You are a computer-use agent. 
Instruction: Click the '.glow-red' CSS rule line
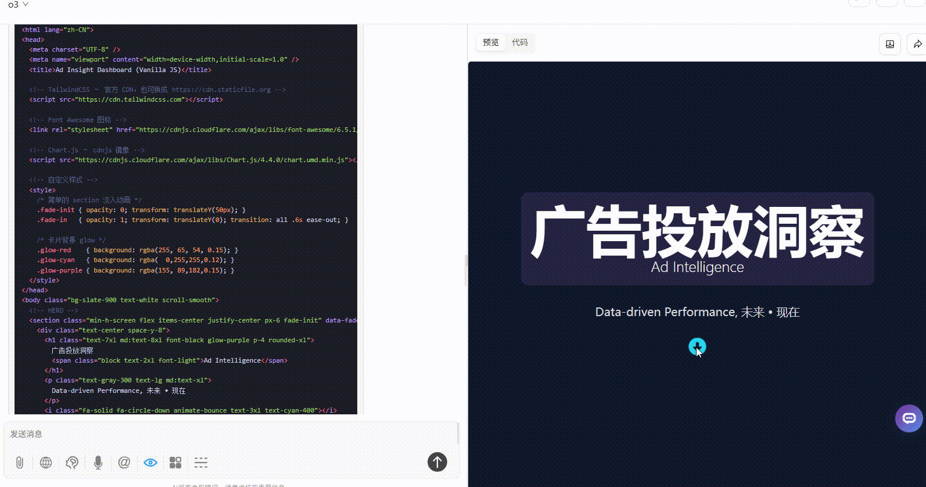click(138, 250)
